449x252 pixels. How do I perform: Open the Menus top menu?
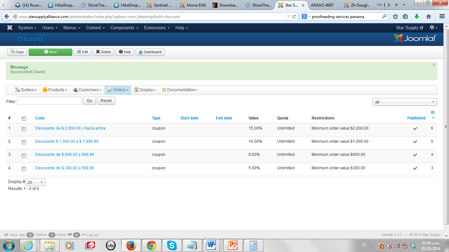pyautogui.click(x=72, y=28)
